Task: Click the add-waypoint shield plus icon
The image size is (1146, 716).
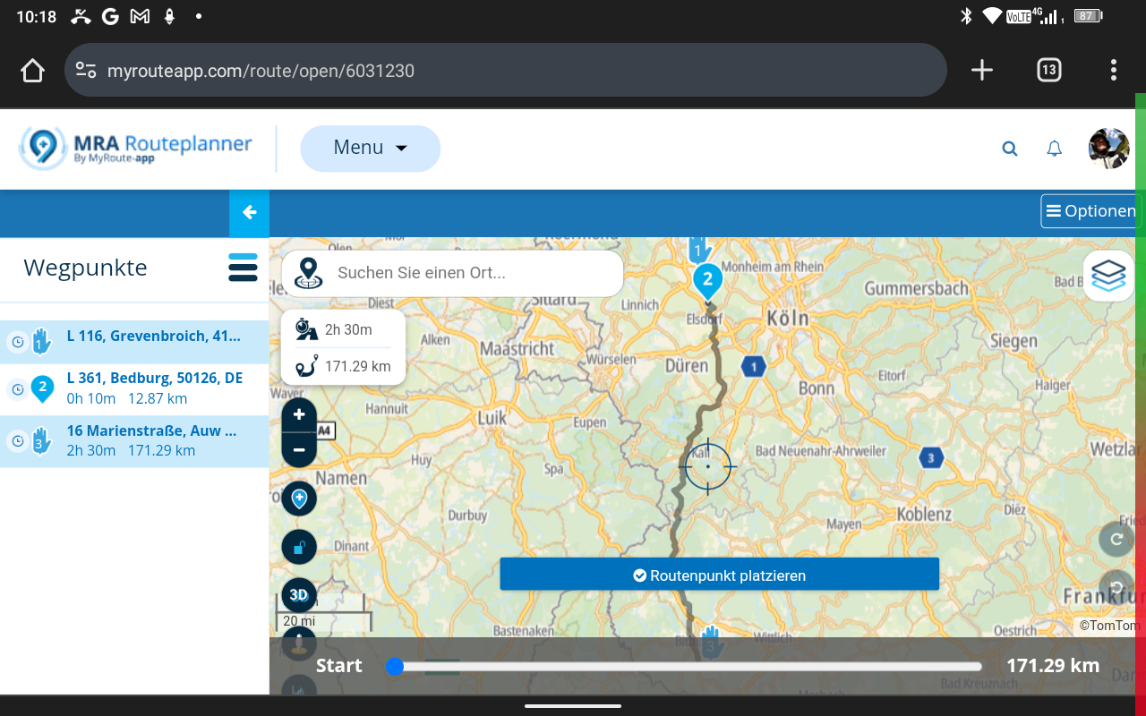Action: pyautogui.click(x=299, y=499)
